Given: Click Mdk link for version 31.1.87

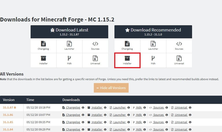Looking at the screenshot, I should point(139,108).
